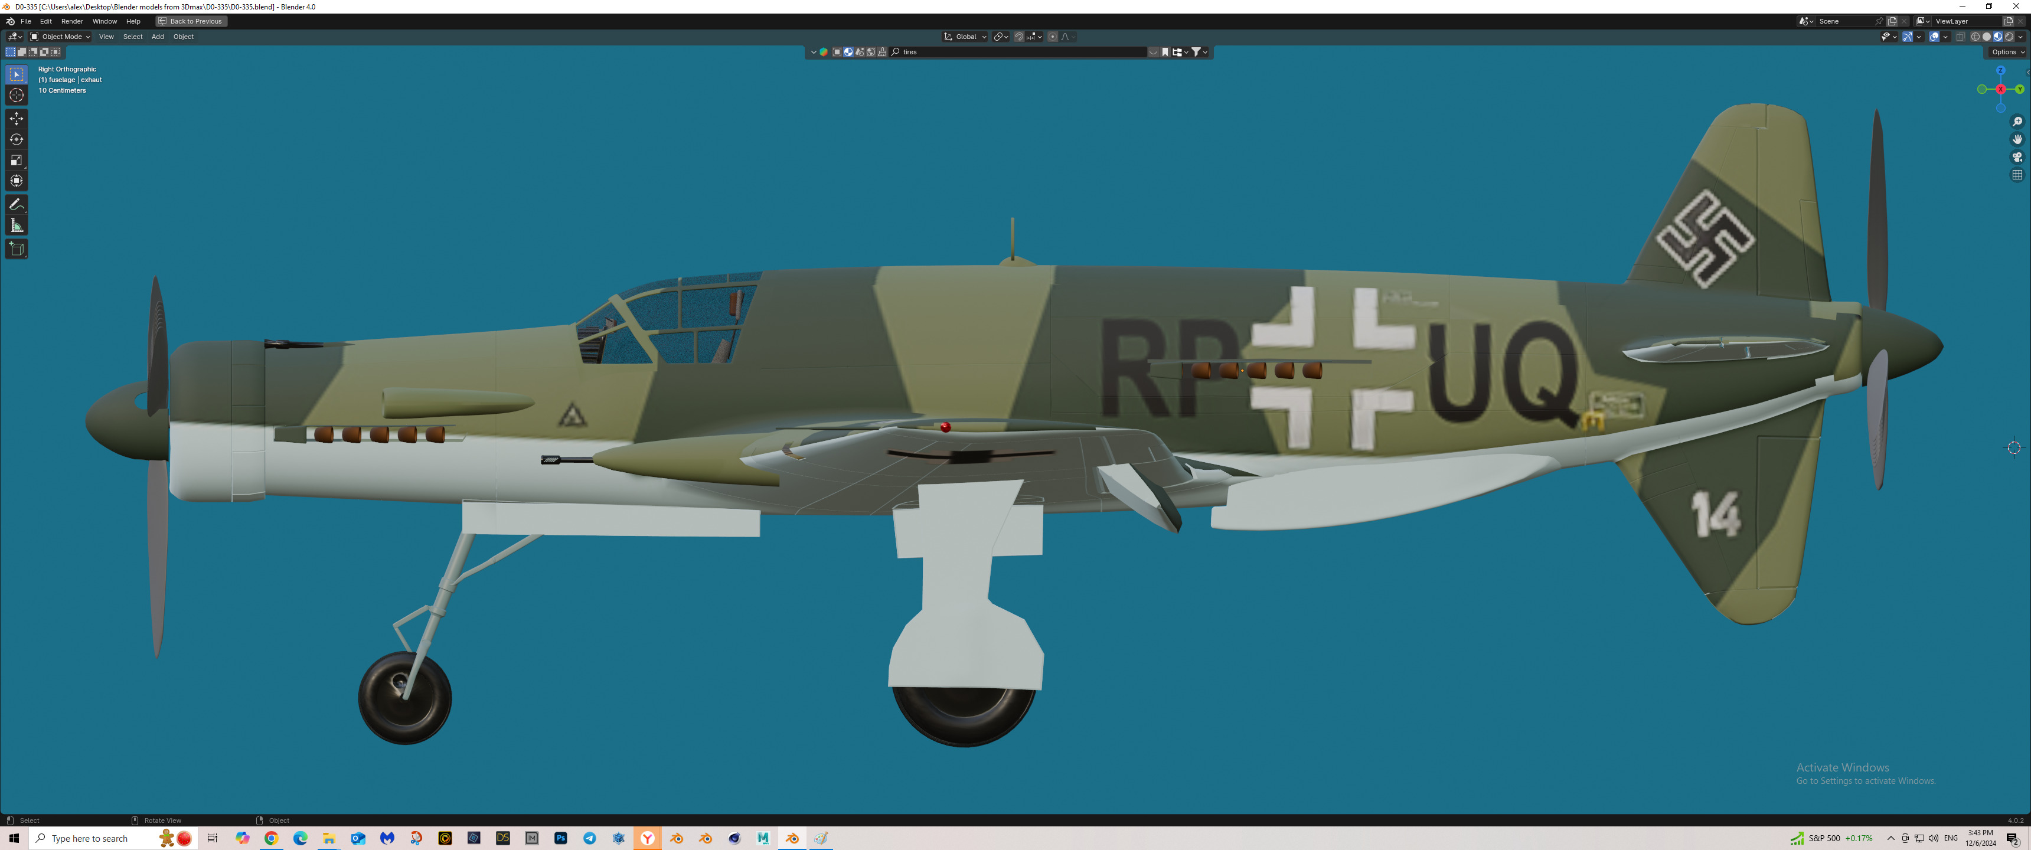Select the Transform tool
This screenshot has width=2031, height=850.
pos(17,181)
